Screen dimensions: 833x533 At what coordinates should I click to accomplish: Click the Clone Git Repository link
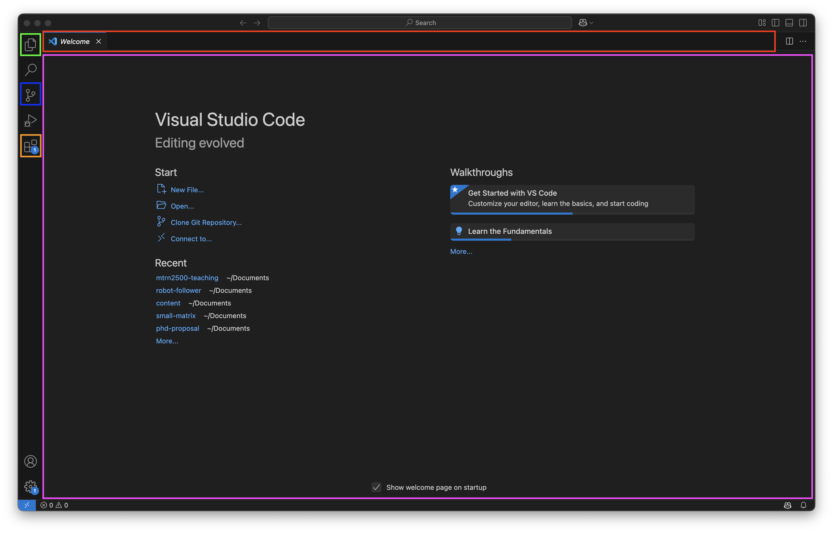click(x=206, y=223)
